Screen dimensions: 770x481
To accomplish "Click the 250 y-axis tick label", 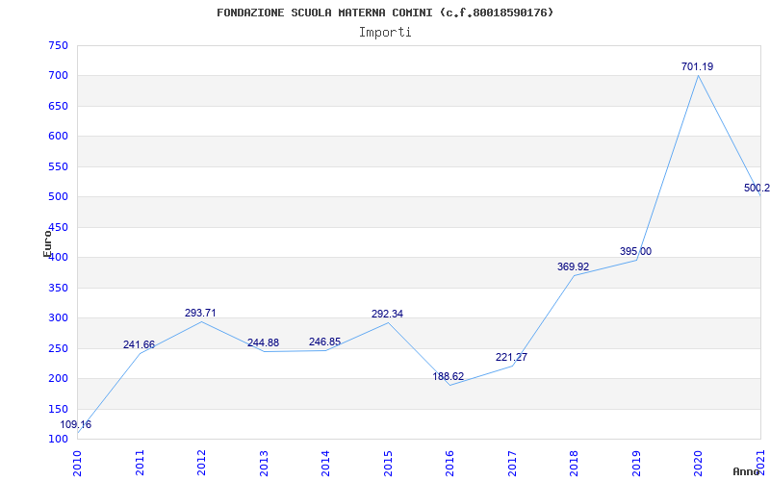I will (x=58, y=348).
